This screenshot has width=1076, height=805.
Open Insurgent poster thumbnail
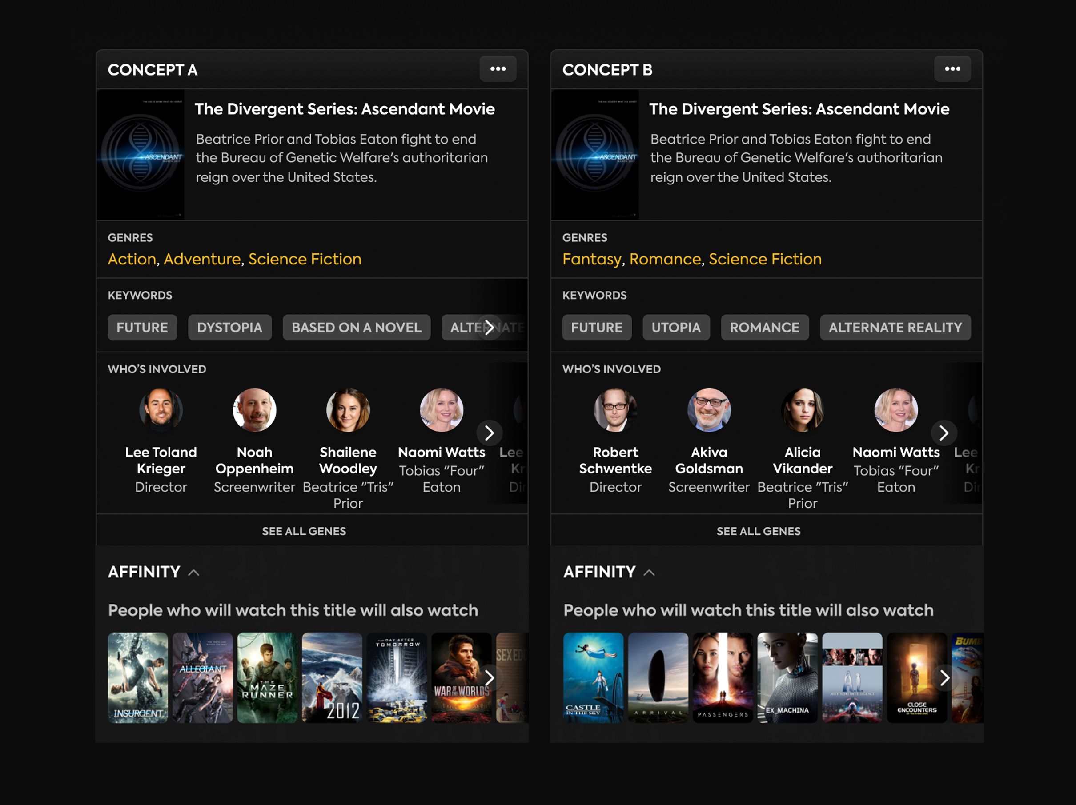138,677
